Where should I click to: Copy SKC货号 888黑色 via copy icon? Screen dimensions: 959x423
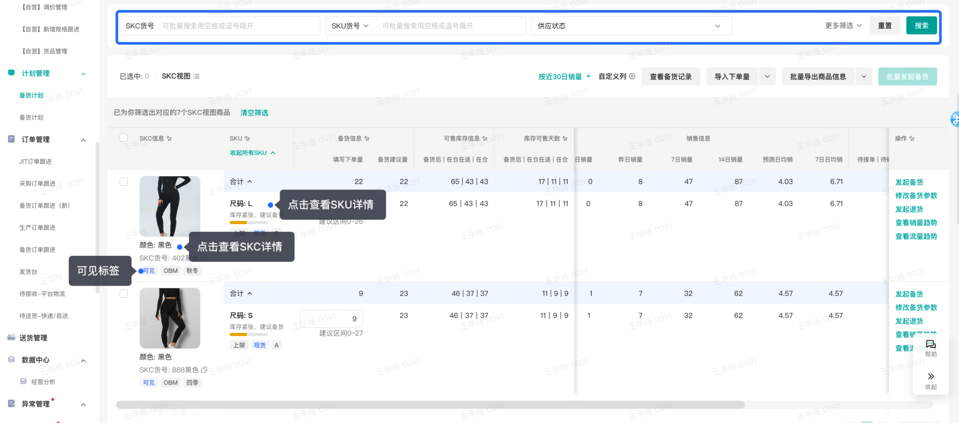[x=204, y=370]
